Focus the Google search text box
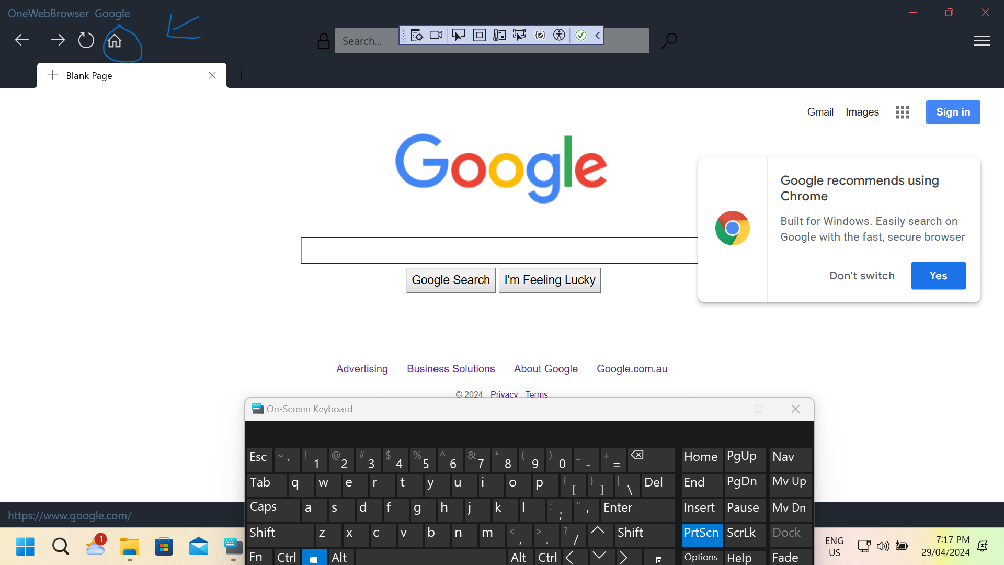 tap(499, 250)
